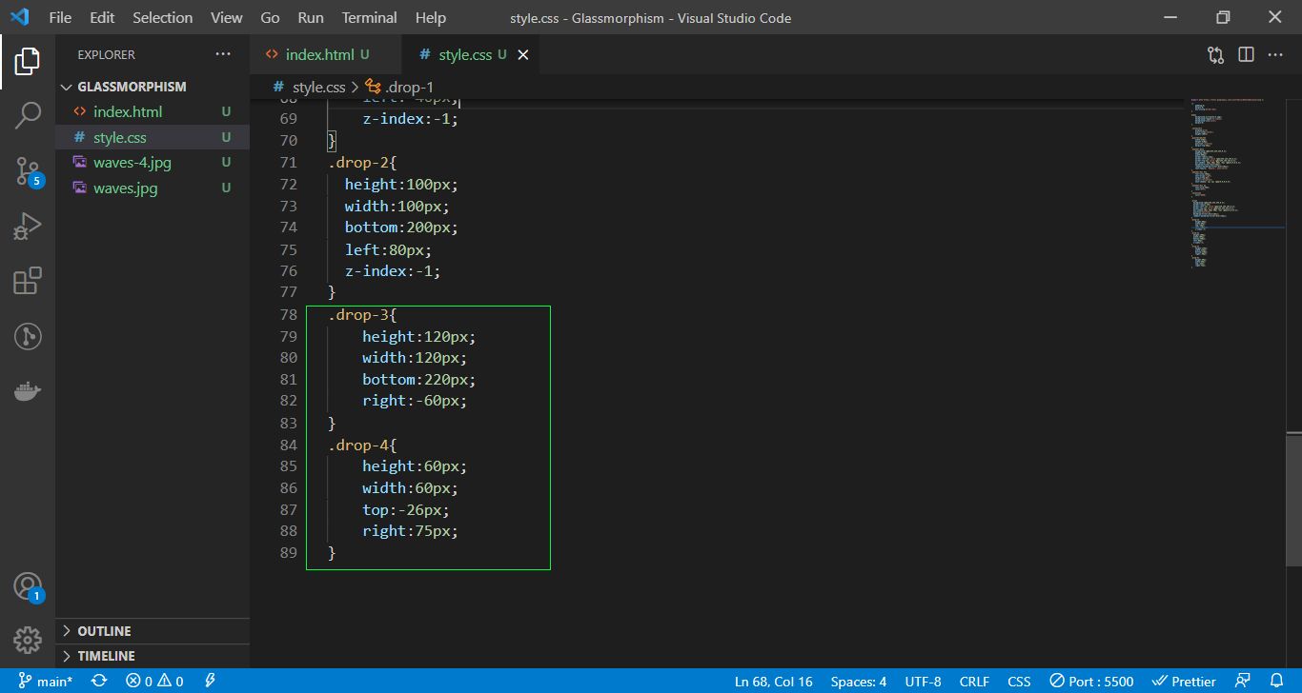Open the Extensions view
This screenshot has width=1302, height=693.
click(x=28, y=281)
